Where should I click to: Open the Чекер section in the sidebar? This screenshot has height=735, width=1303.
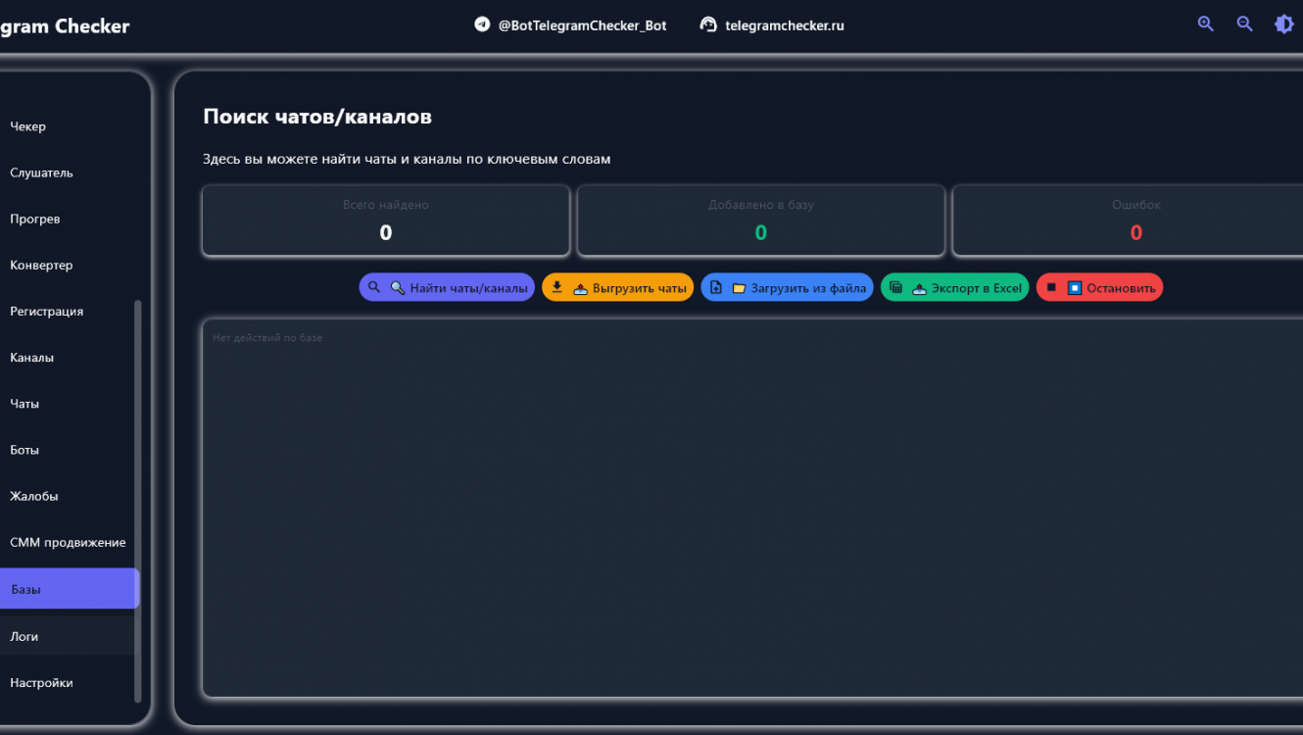click(28, 126)
